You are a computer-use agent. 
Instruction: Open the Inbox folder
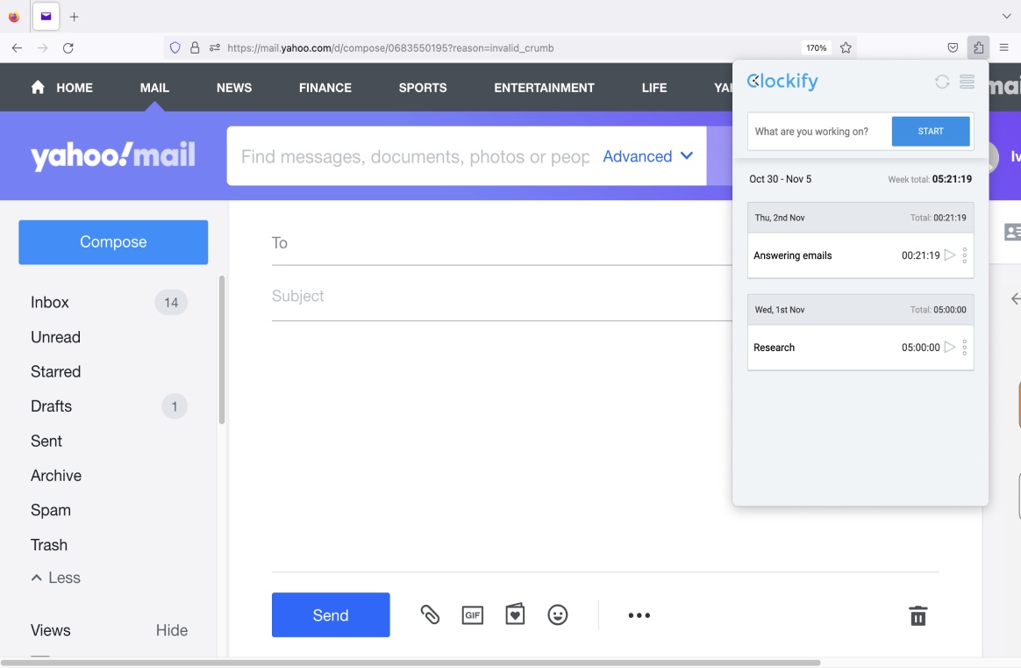(x=49, y=302)
